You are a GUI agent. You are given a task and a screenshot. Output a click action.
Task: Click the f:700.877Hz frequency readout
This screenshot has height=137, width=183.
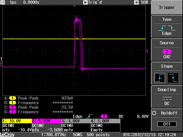pyautogui.click(x=54, y=135)
